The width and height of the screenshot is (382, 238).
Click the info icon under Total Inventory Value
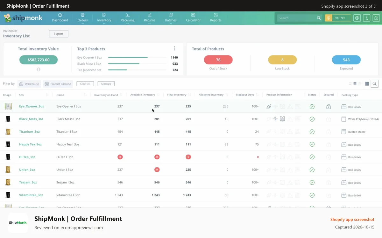pos(39,69)
